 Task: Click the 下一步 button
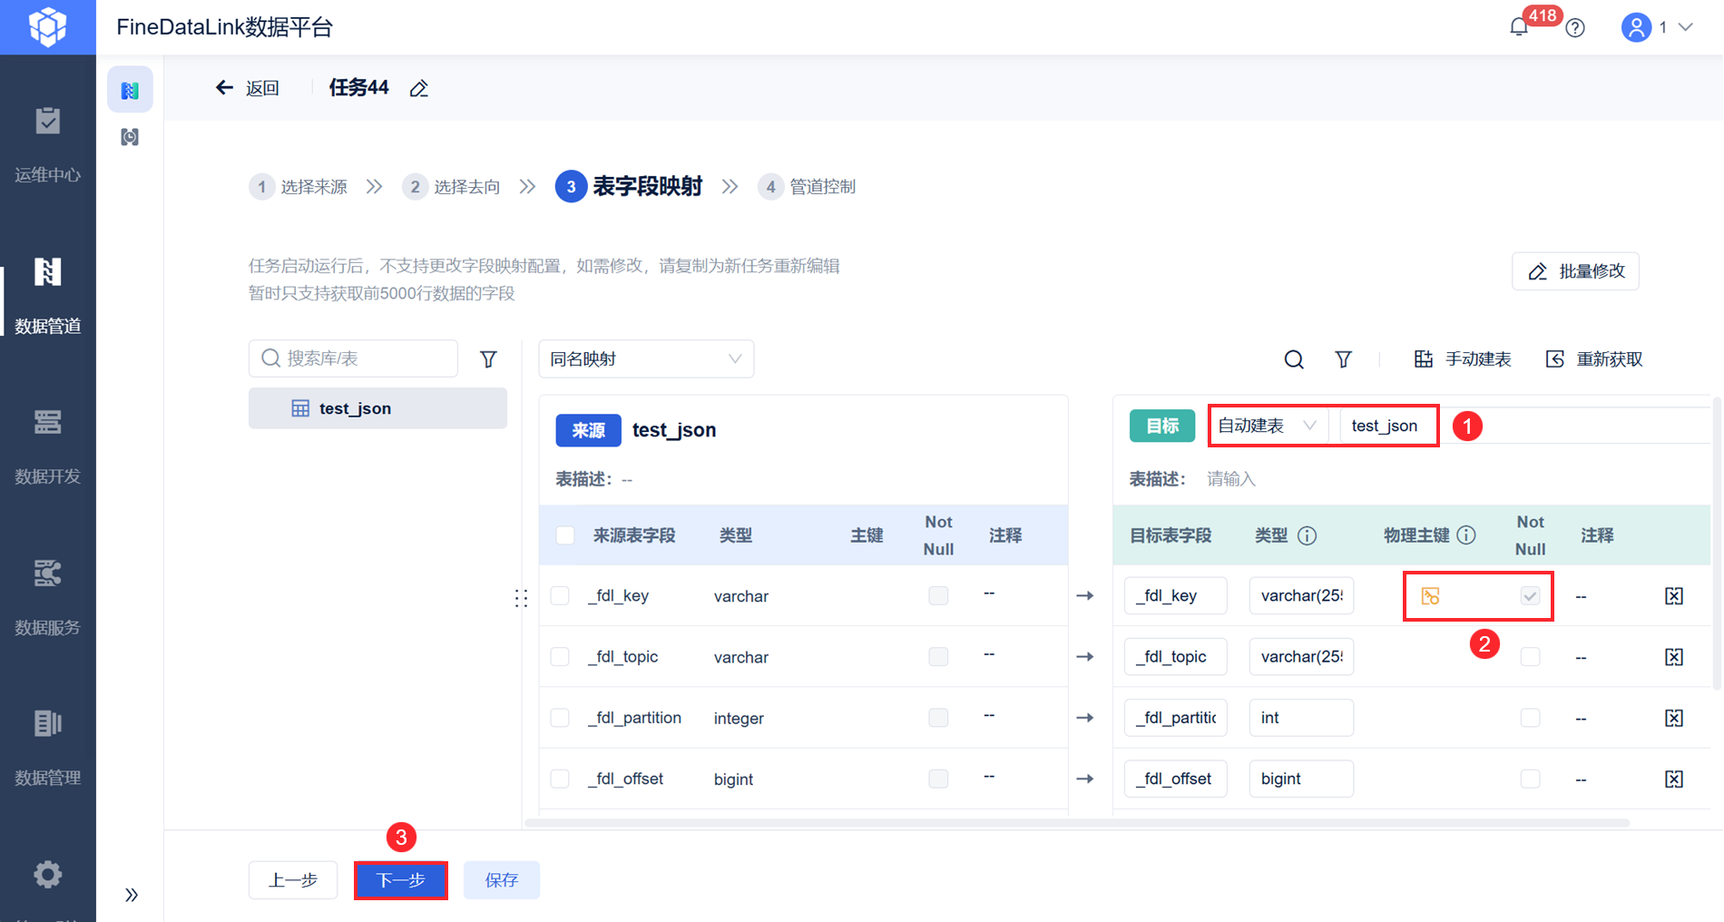(x=400, y=880)
